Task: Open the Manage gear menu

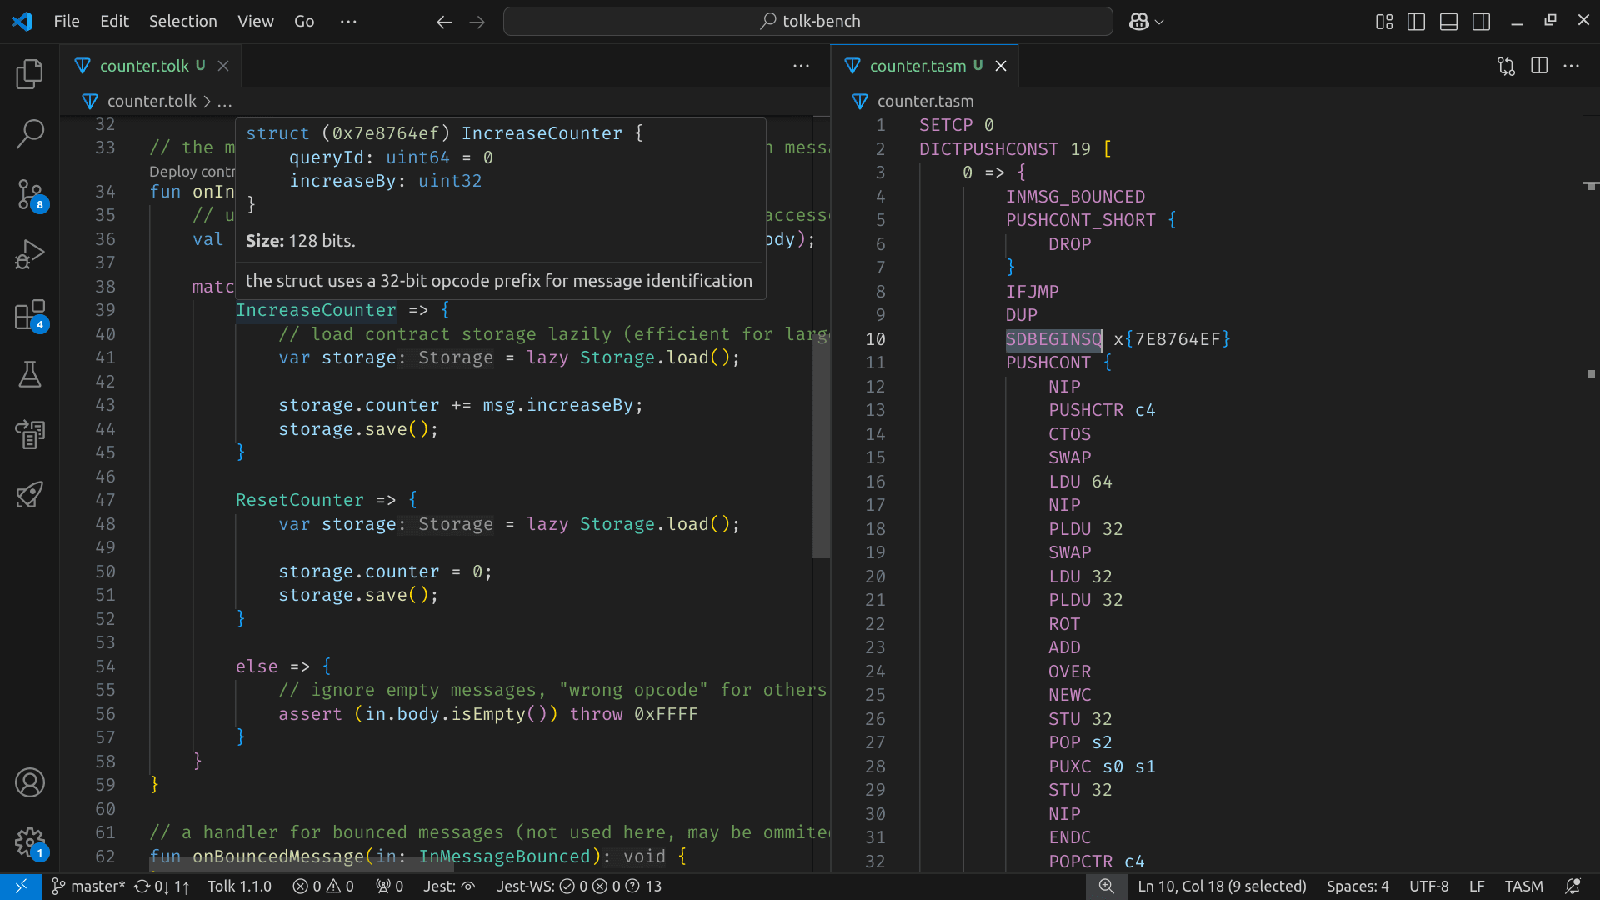Action: (x=30, y=842)
